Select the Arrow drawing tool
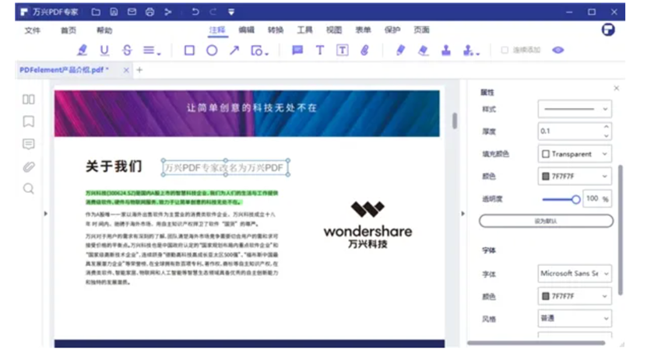Viewport: 647px width, 360px height. click(x=234, y=51)
